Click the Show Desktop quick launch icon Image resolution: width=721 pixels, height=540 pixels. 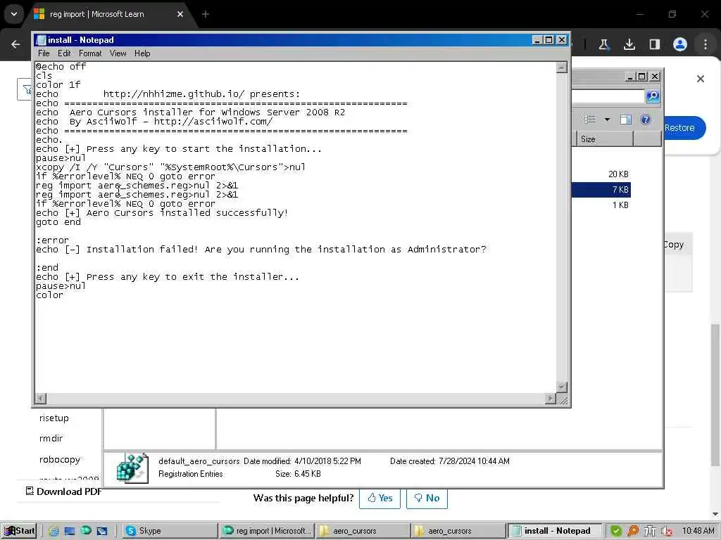pos(70,532)
